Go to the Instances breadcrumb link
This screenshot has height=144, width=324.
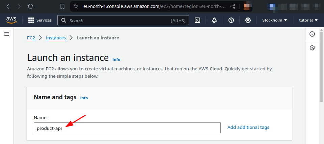56,38
